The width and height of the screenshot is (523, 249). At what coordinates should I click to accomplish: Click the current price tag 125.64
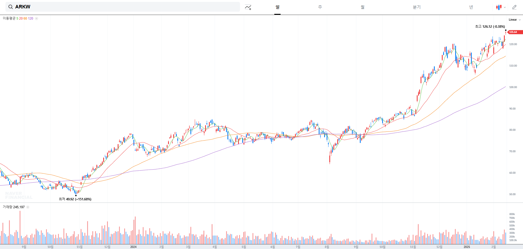(515, 32)
